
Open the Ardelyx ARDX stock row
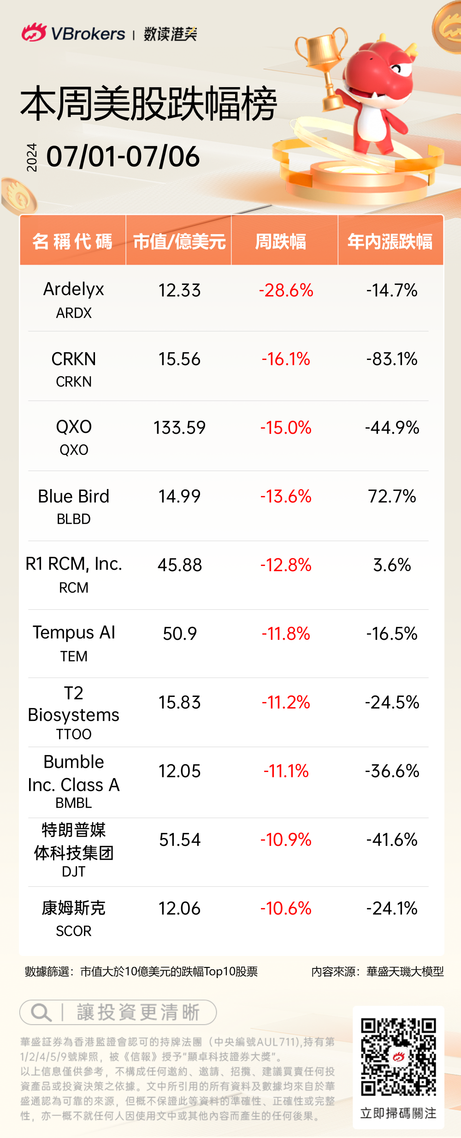[74, 299]
